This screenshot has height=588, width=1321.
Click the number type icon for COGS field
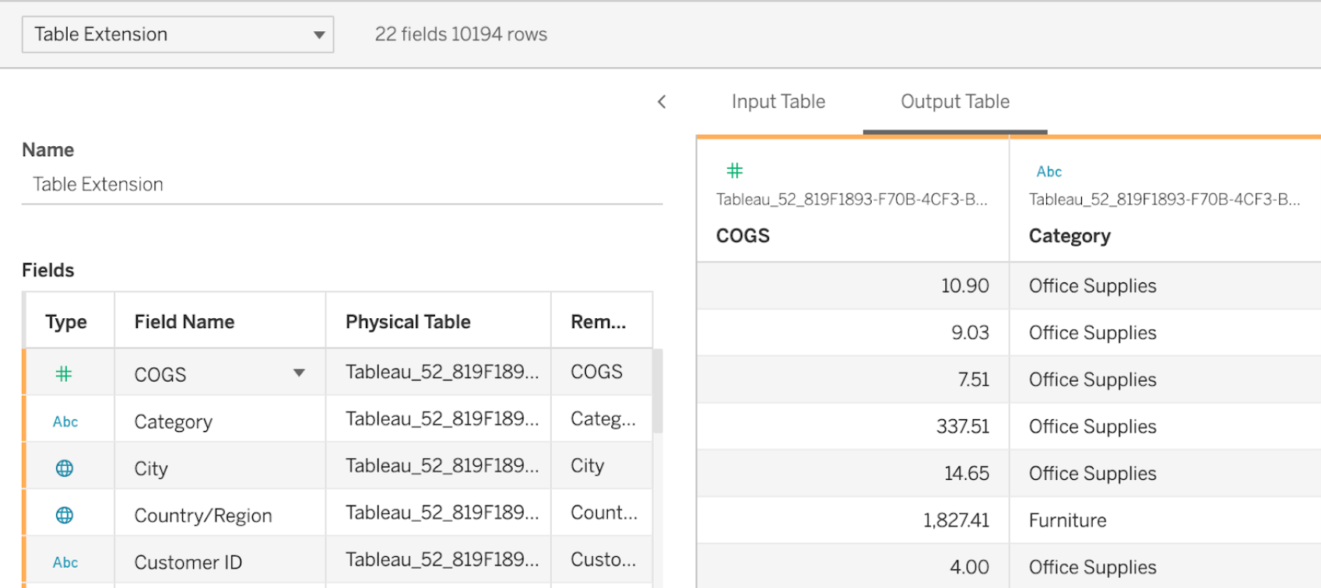click(64, 374)
